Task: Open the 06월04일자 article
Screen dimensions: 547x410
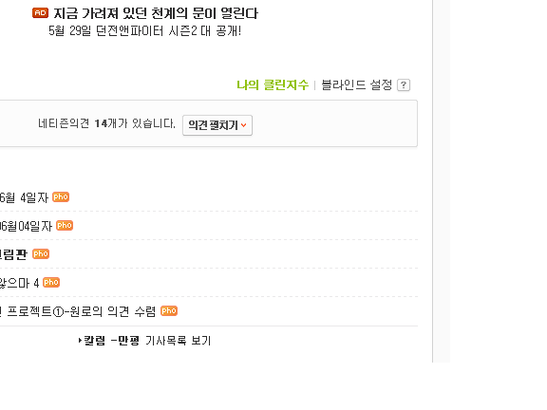Action: tap(26, 226)
